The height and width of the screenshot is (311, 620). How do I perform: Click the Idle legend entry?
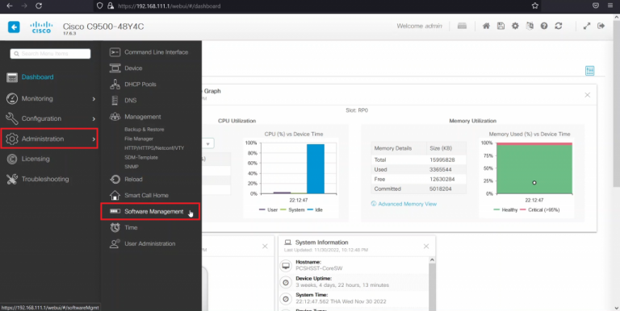pos(315,210)
